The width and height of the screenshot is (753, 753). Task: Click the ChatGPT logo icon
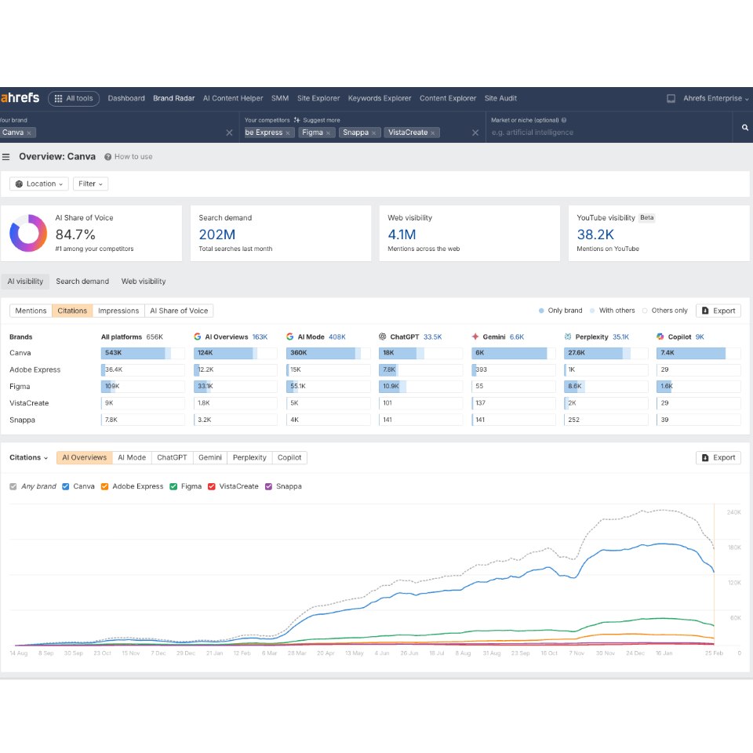pyautogui.click(x=382, y=336)
